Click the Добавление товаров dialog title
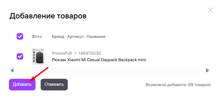Screen dimensions: 220x98 point(48,16)
